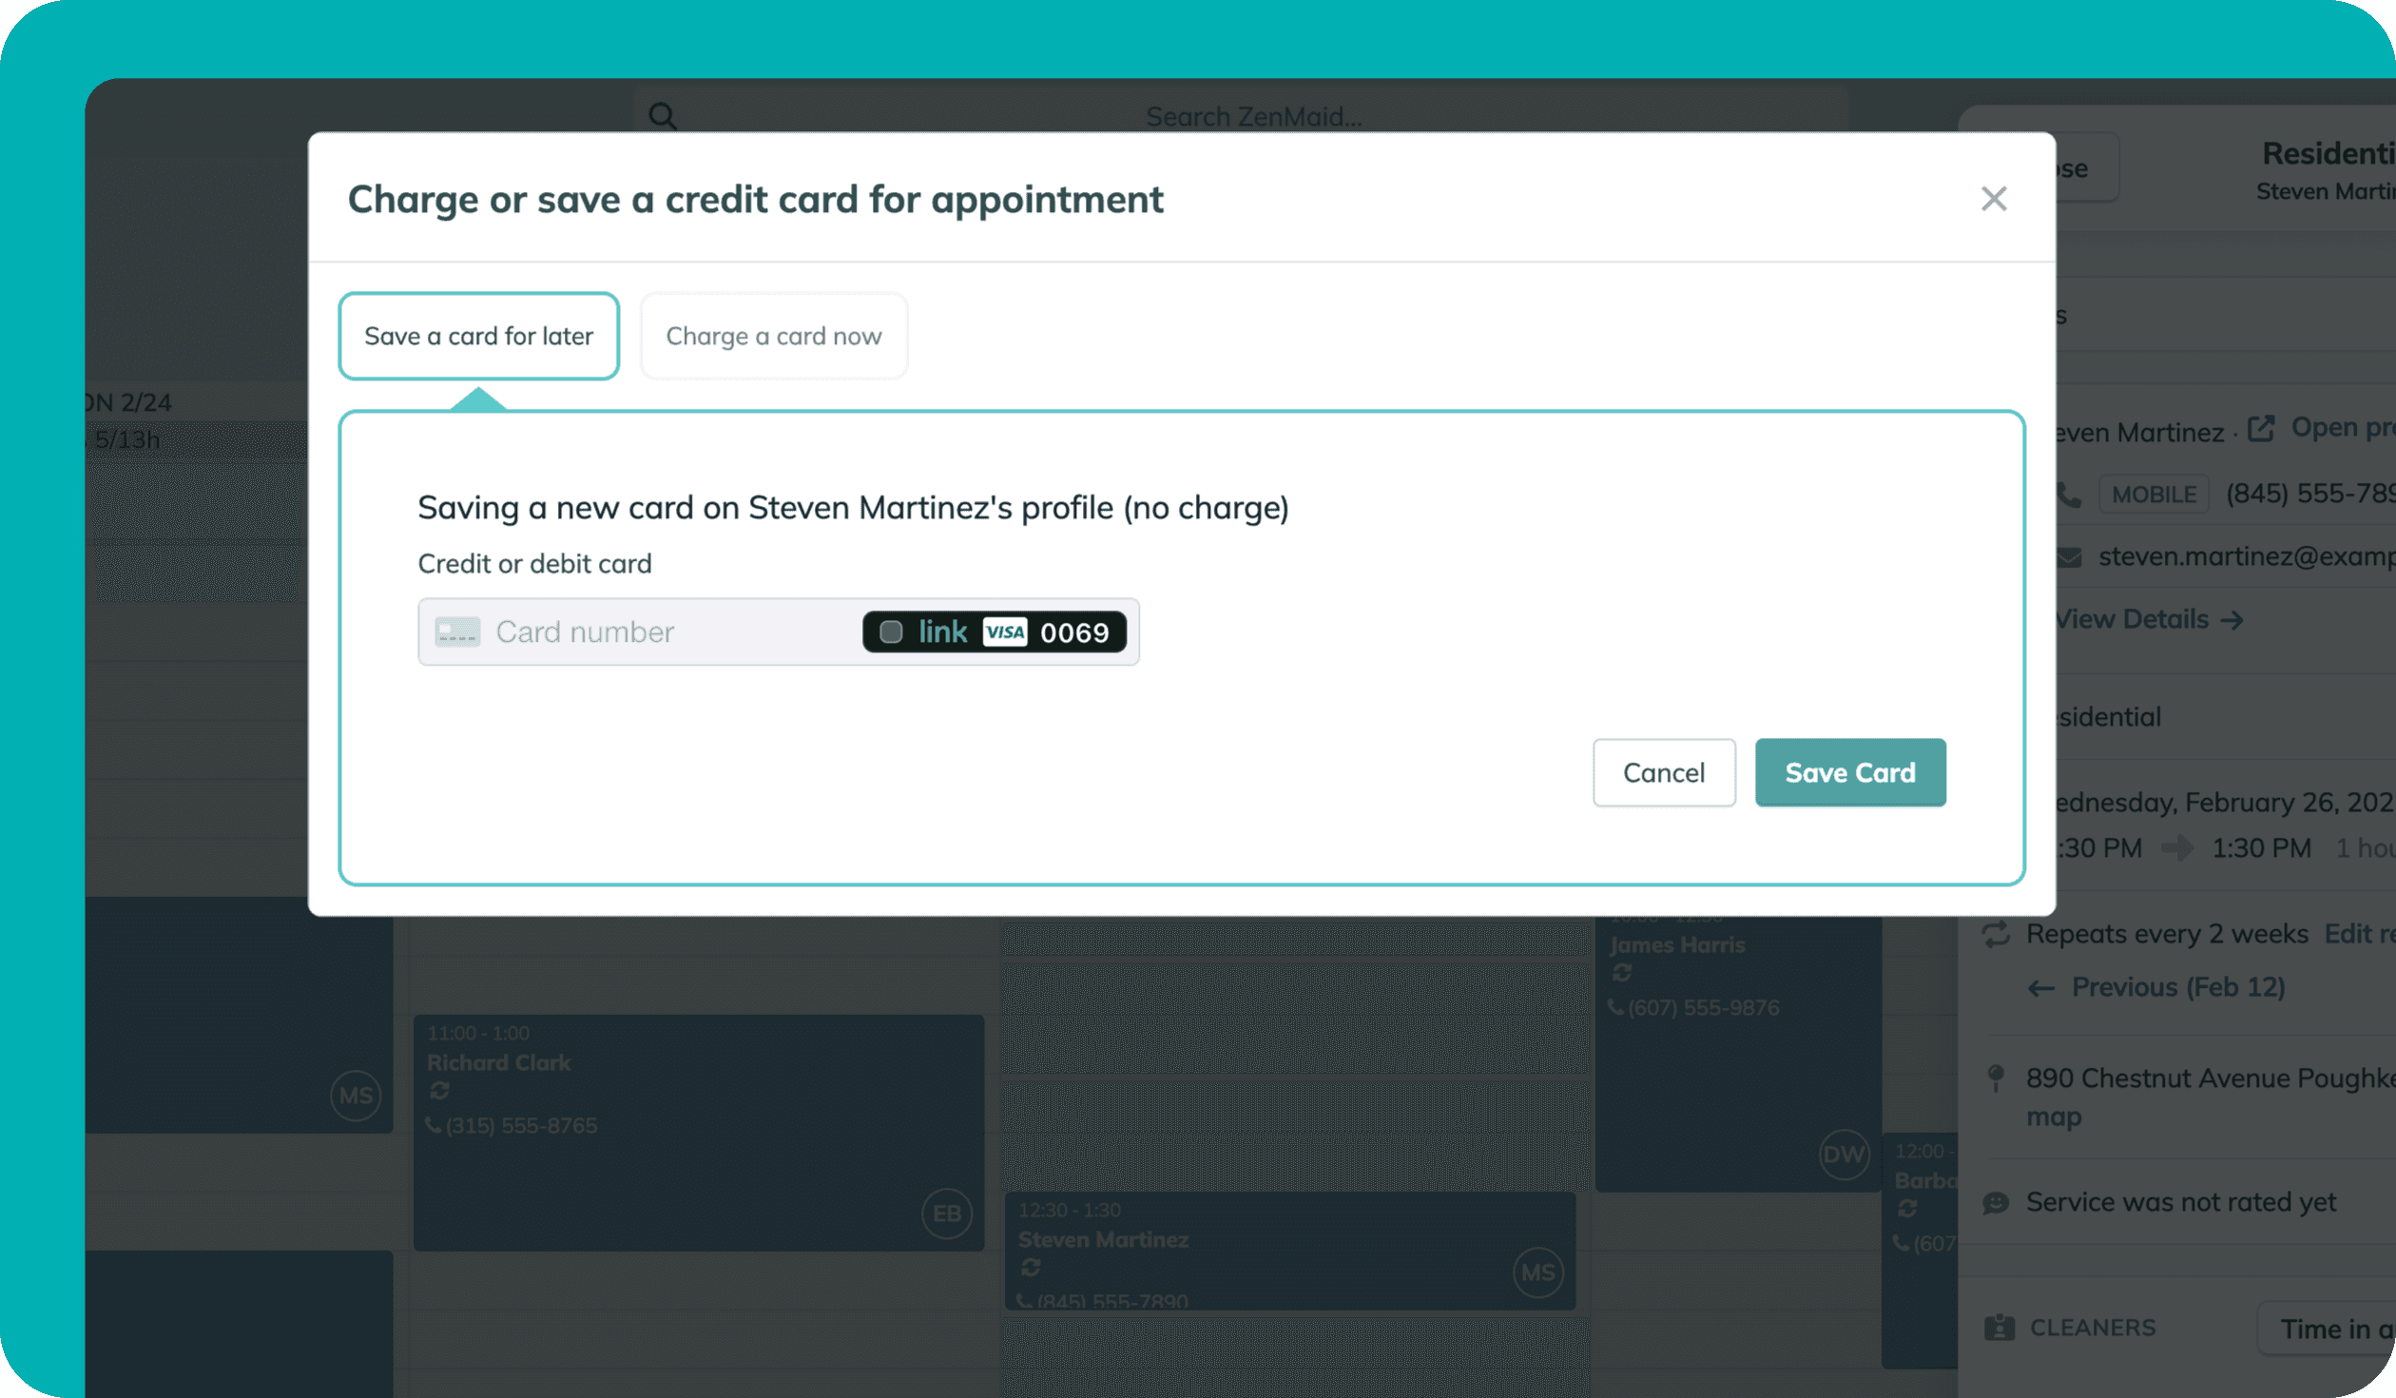Click the repeat recurrence icon

(1996, 934)
